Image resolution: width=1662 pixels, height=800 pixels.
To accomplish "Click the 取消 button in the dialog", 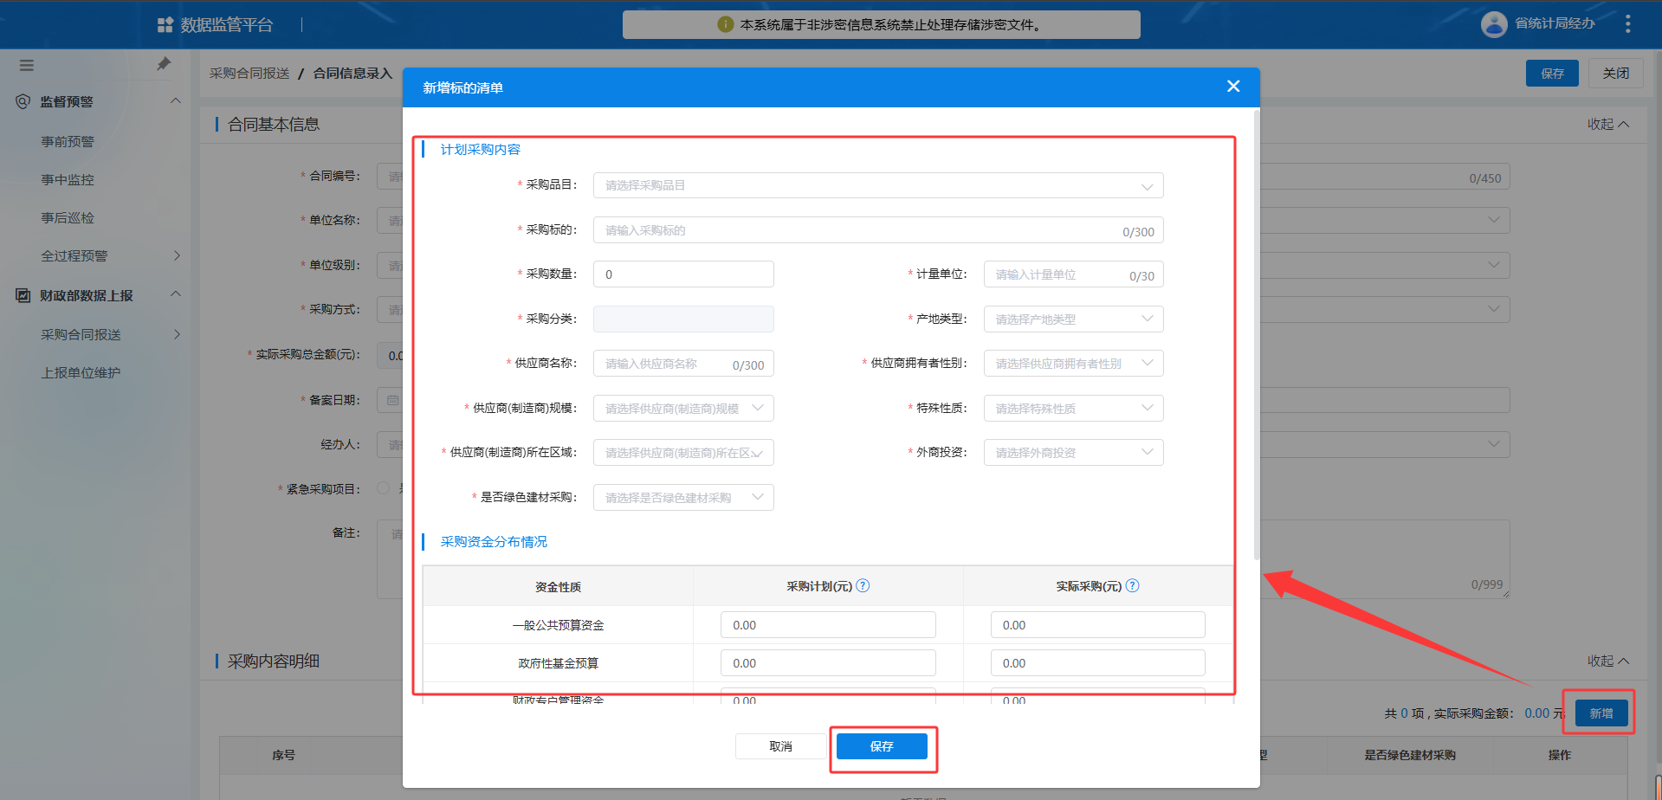I will pos(780,746).
